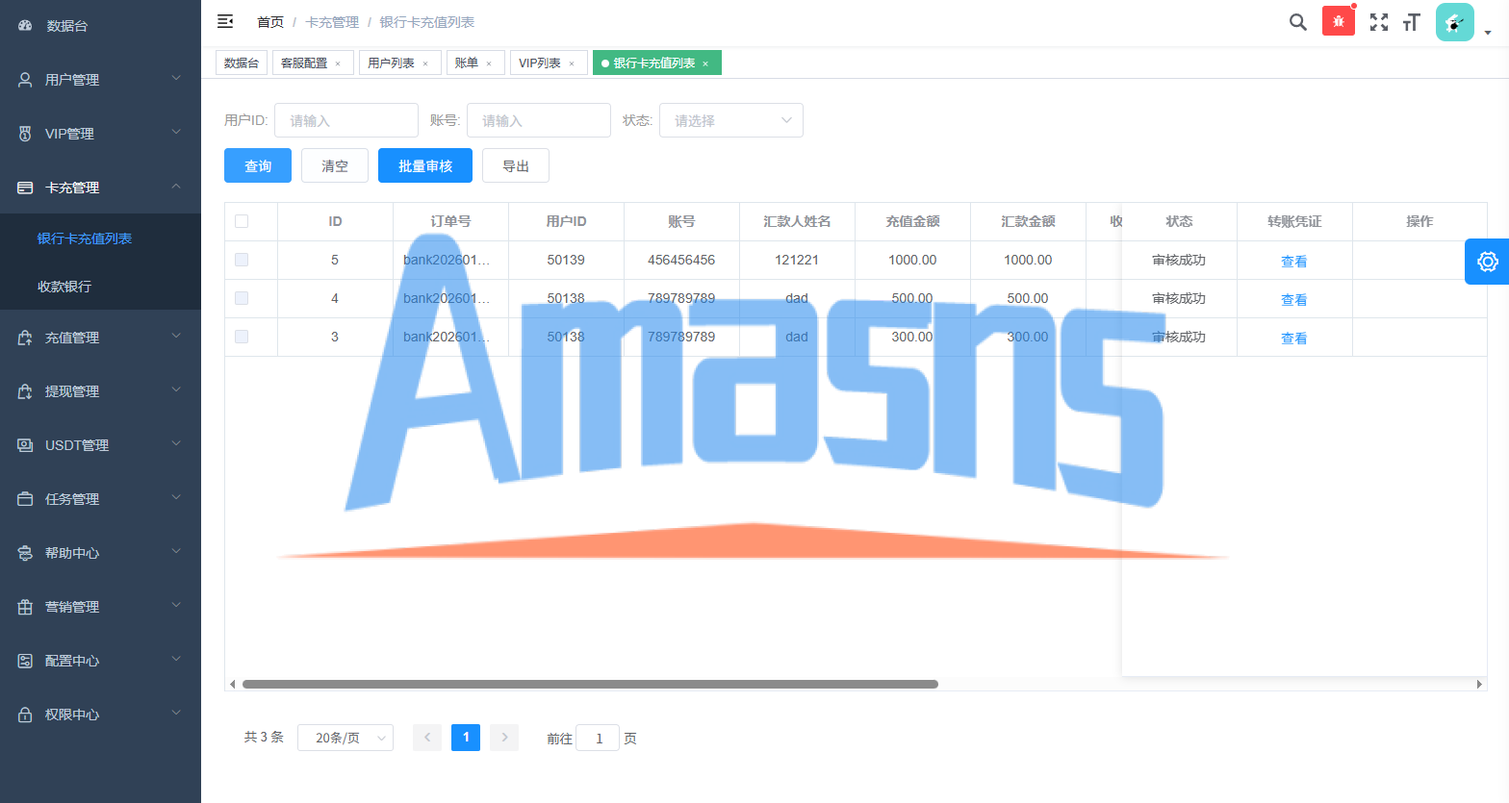Close the 用户列表 tab
This screenshot has height=803, width=1509.
point(425,63)
